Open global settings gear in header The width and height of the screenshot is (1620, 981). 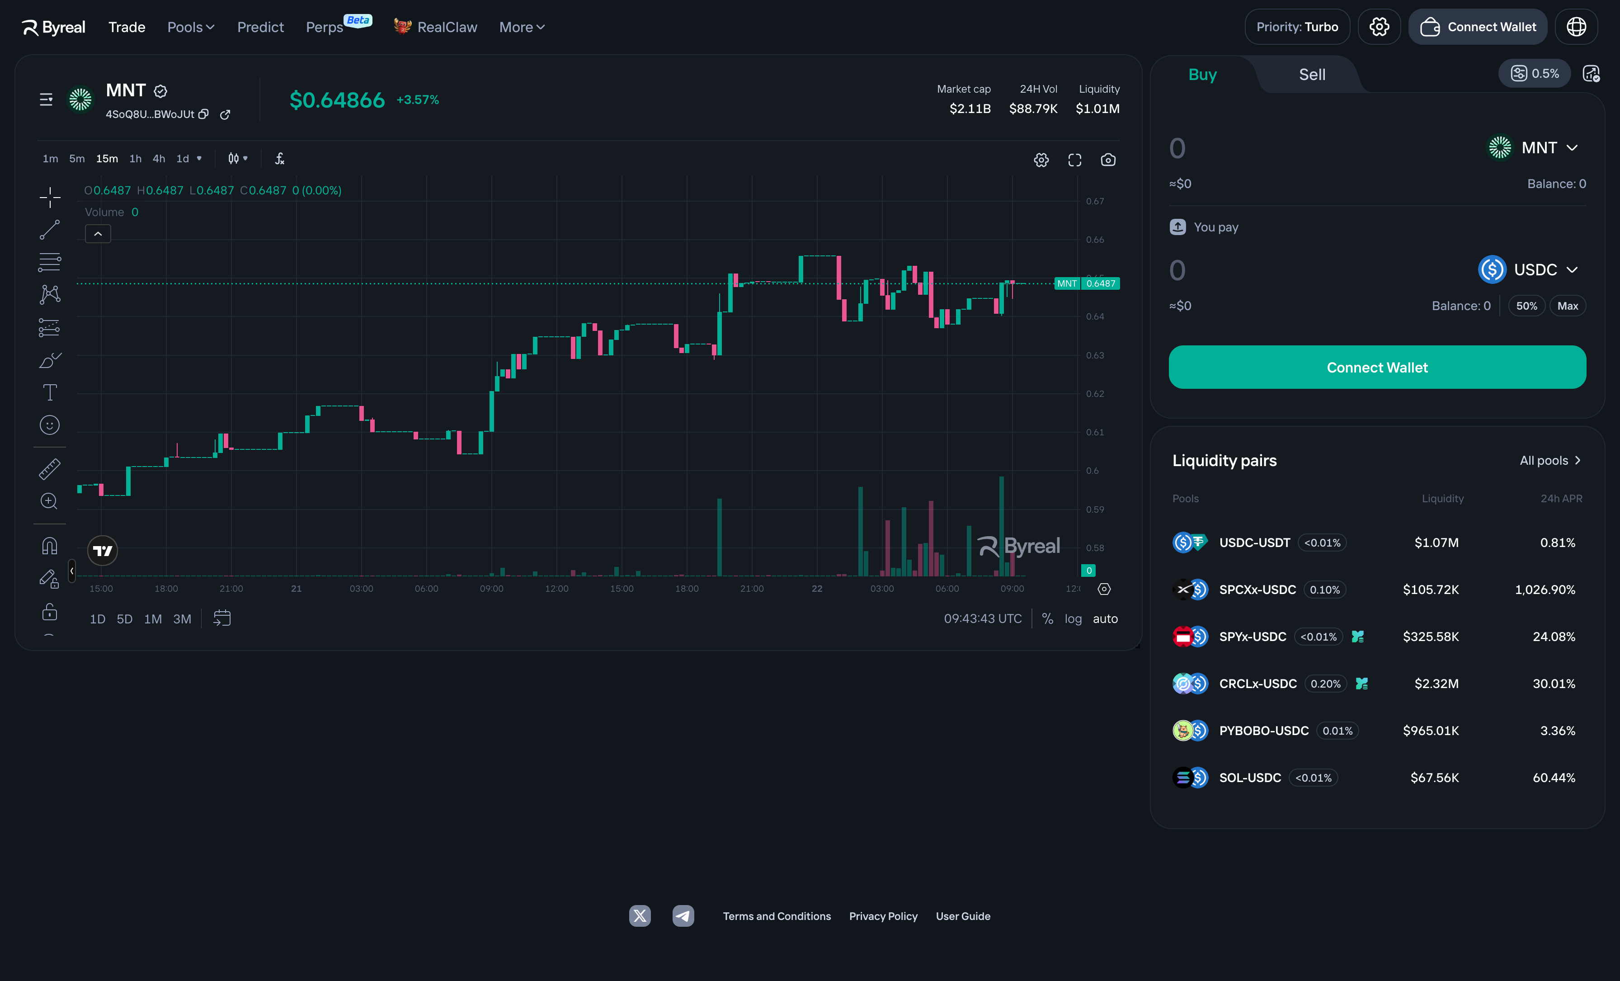click(x=1380, y=27)
